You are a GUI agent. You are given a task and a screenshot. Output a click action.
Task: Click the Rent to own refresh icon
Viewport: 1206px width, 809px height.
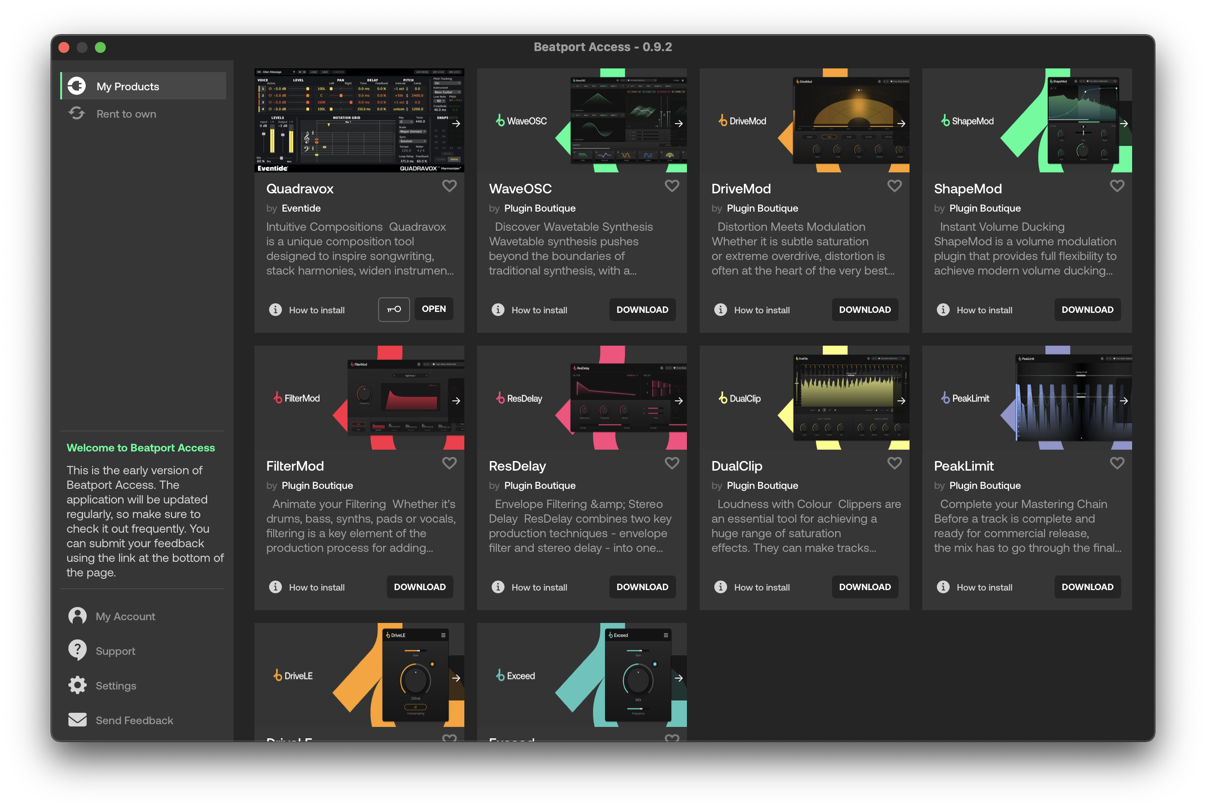[x=77, y=114]
